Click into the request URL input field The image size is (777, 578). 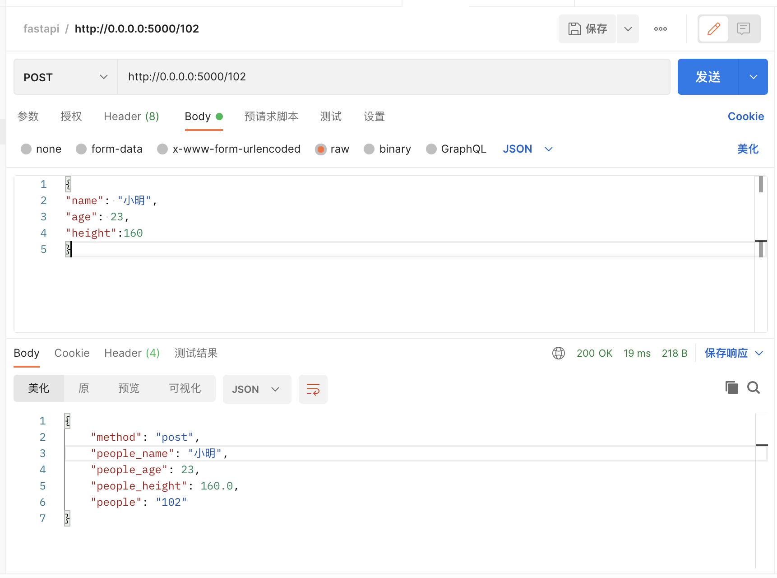pyautogui.click(x=393, y=77)
